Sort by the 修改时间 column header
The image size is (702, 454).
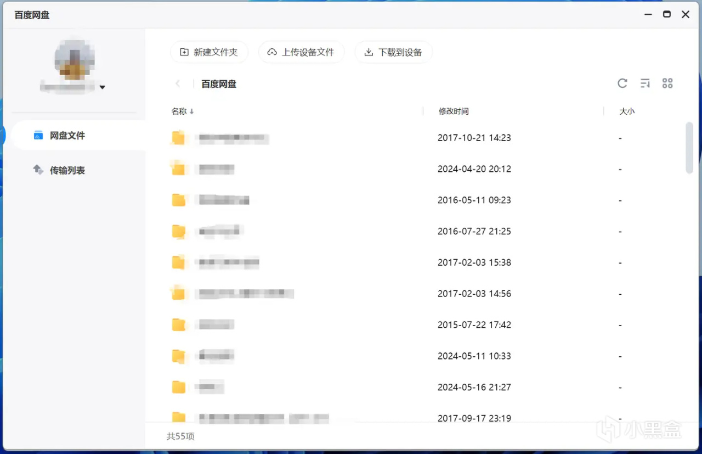[x=454, y=111]
